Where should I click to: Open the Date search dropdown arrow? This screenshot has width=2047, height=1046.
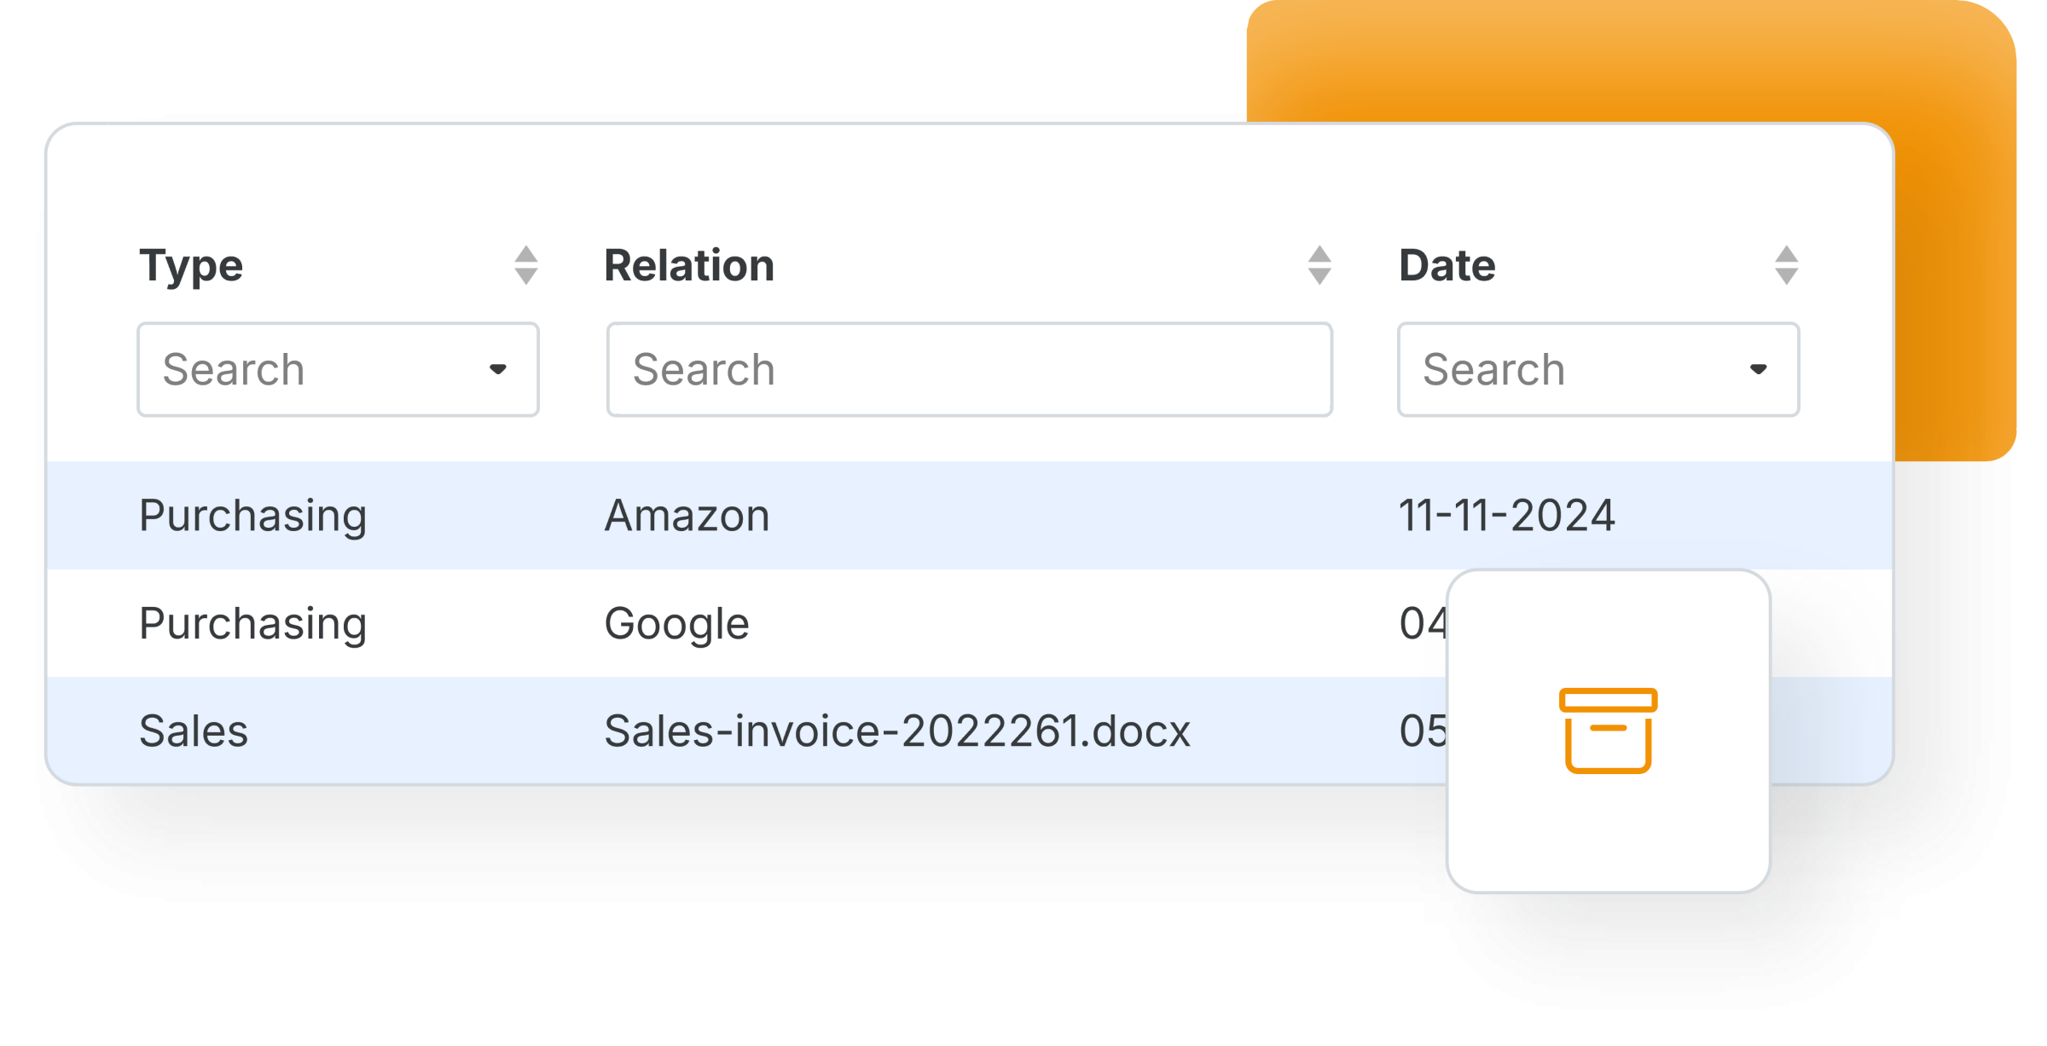pos(1758,369)
